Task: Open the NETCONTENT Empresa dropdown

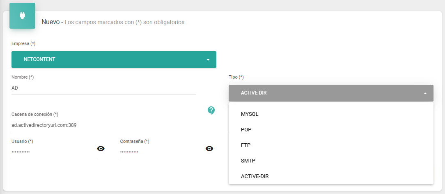Action: point(114,59)
